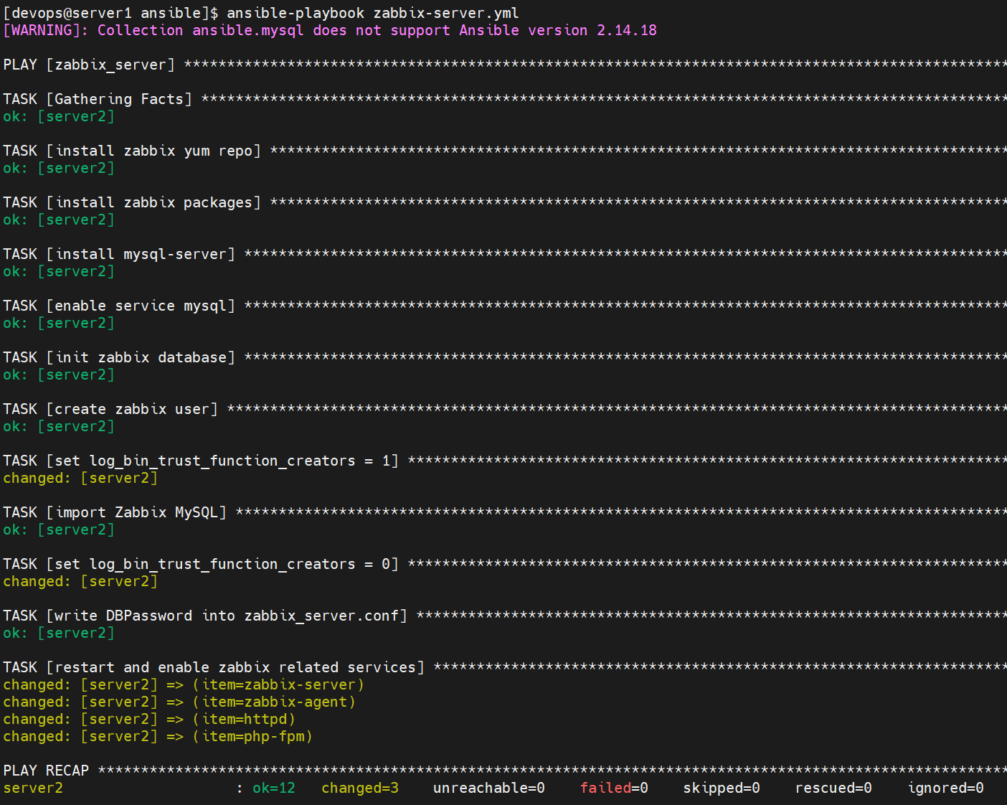Select the "ignored=0" recap value

tap(945, 788)
